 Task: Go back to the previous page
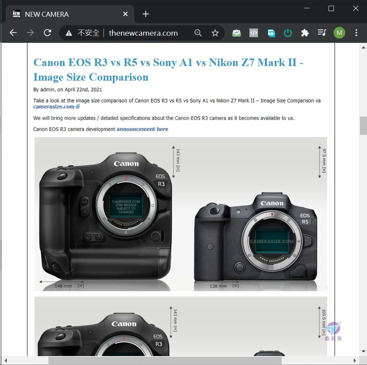[x=13, y=33]
